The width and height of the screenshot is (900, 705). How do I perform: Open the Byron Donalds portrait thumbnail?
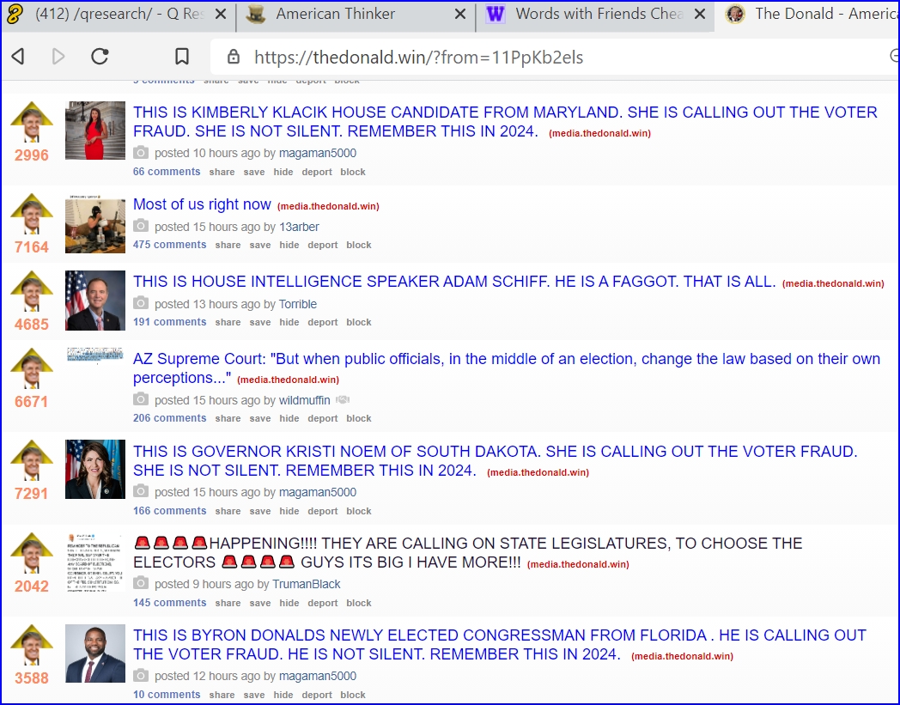[95, 653]
